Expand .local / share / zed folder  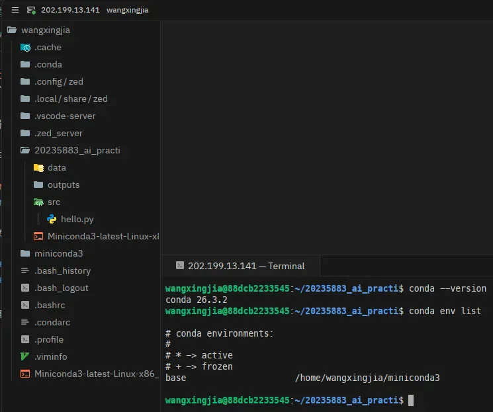tap(71, 99)
